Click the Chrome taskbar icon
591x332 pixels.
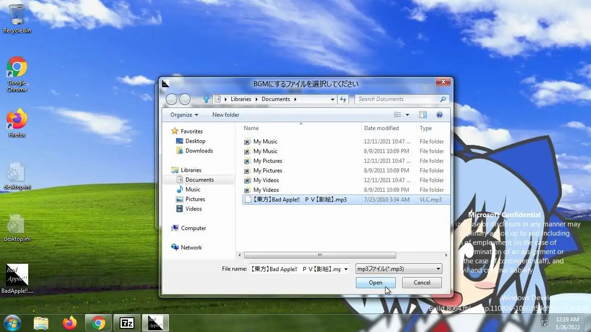98,323
